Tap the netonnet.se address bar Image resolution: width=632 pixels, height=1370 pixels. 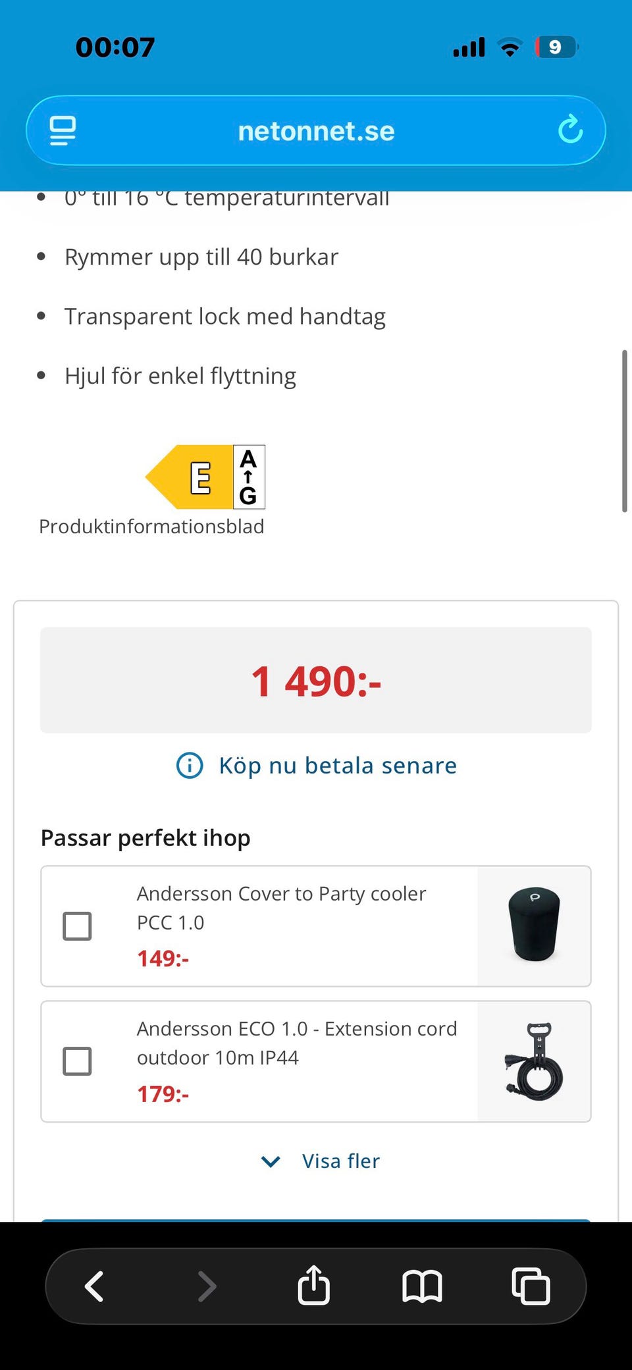(316, 130)
